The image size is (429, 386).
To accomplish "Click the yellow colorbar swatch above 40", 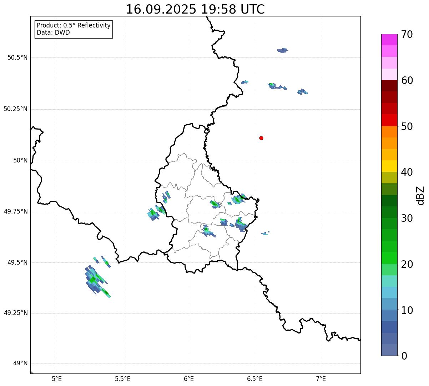I will click(x=389, y=166).
